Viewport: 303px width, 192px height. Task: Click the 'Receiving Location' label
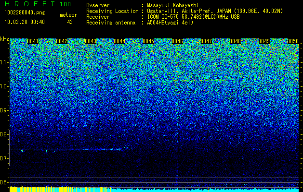click(x=112, y=11)
